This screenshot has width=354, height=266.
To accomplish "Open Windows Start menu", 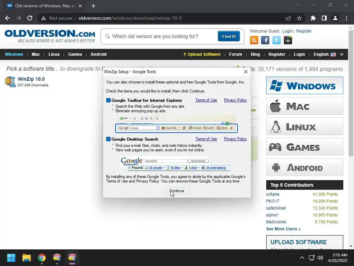I will click(11, 258).
